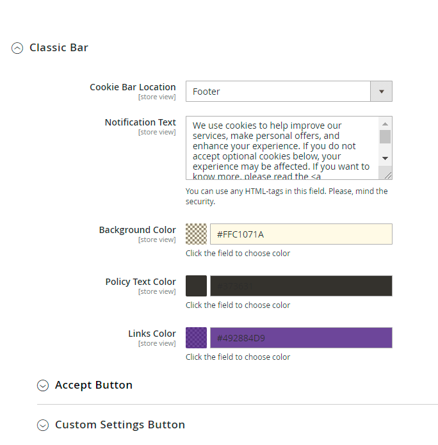Screen dimensions: 438x445
Task: Click the Notification Text scrollbar thumb
Action: point(385,136)
